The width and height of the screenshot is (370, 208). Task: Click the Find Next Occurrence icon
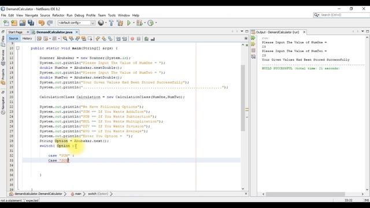click(x=77, y=39)
